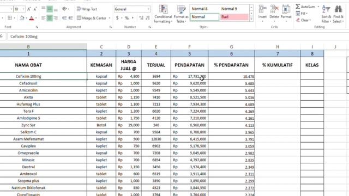Select column H header
This screenshot has height=196, width=349.
coord(278,47)
